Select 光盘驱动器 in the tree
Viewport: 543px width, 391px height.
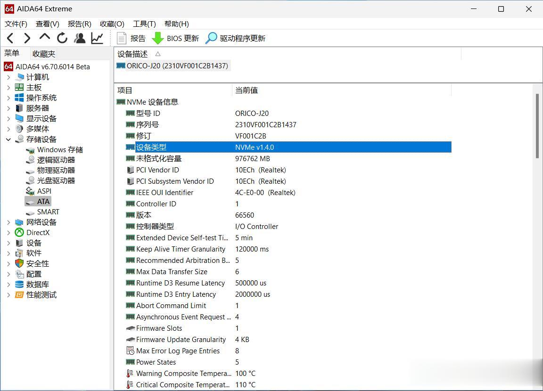coord(56,180)
